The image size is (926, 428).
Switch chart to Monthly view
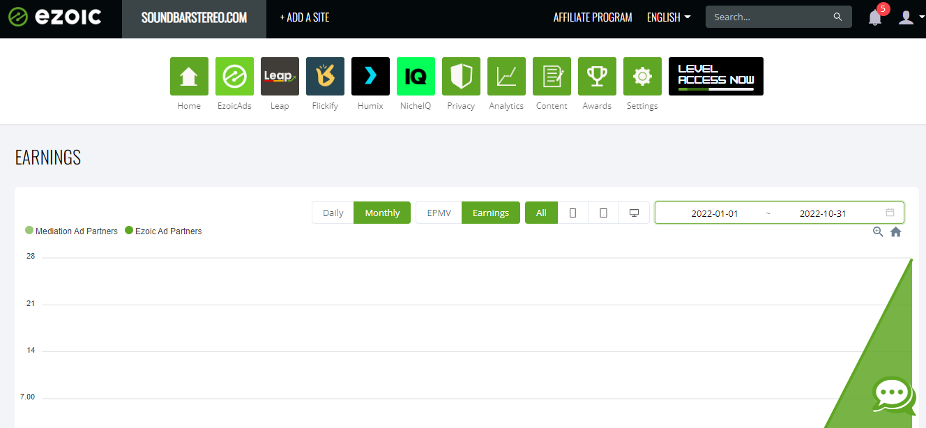tap(382, 213)
